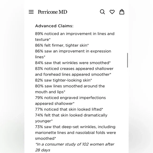The image size is (153, 153).
Task: Open the hamburger navigation menu
Action: pos(31,12)
